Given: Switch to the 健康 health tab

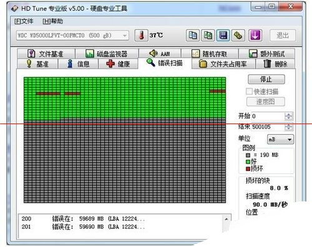Looking at the screenshot, I should (118, 64).
